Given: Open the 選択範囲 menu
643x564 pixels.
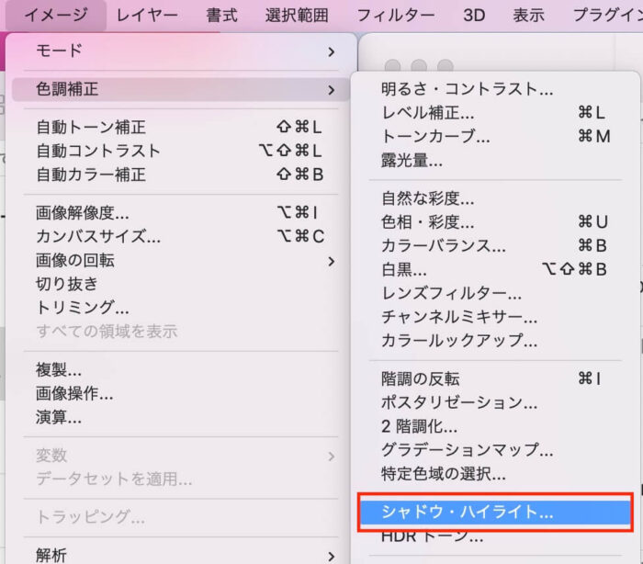Looking at the screenshot, I should [297, 16].
